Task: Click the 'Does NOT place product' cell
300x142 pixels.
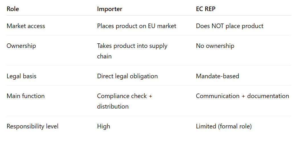Action: pyautogui.click(x=230, y=26)
